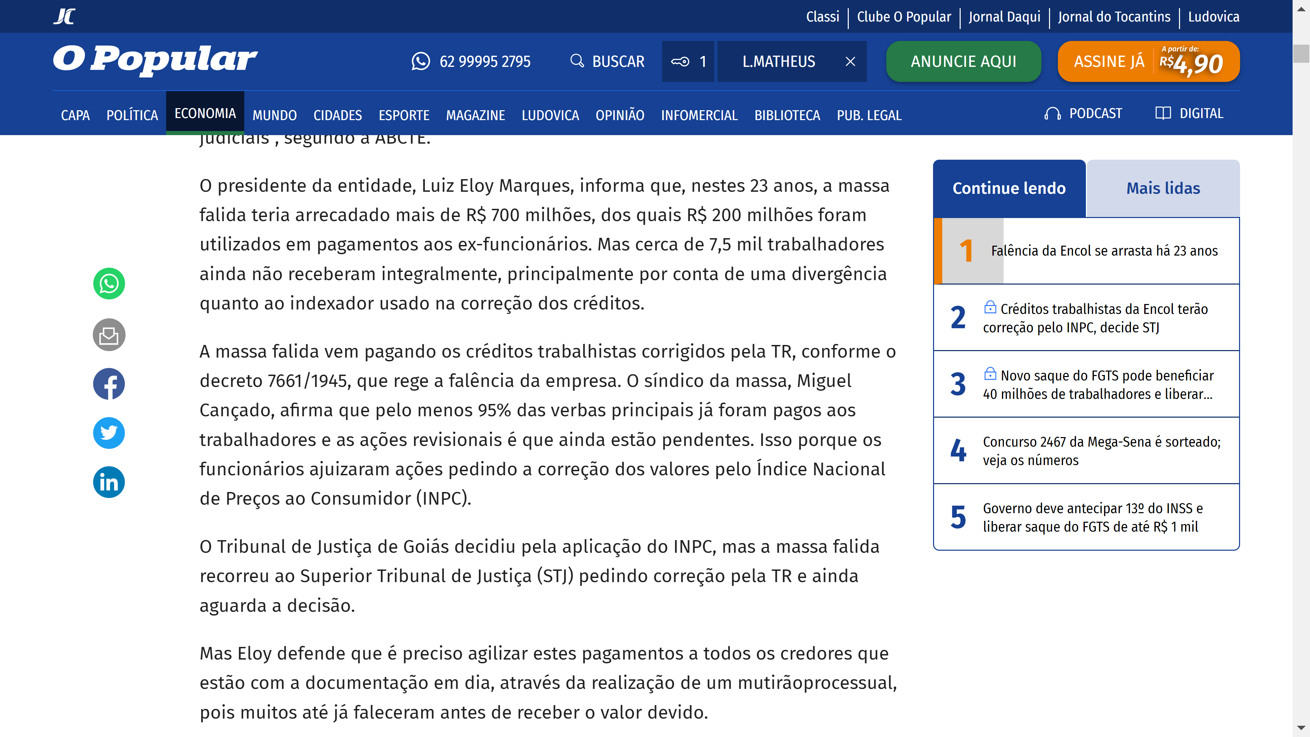Open the DIGITAL edition link
1310x737 pixels.
point(1189,113)
